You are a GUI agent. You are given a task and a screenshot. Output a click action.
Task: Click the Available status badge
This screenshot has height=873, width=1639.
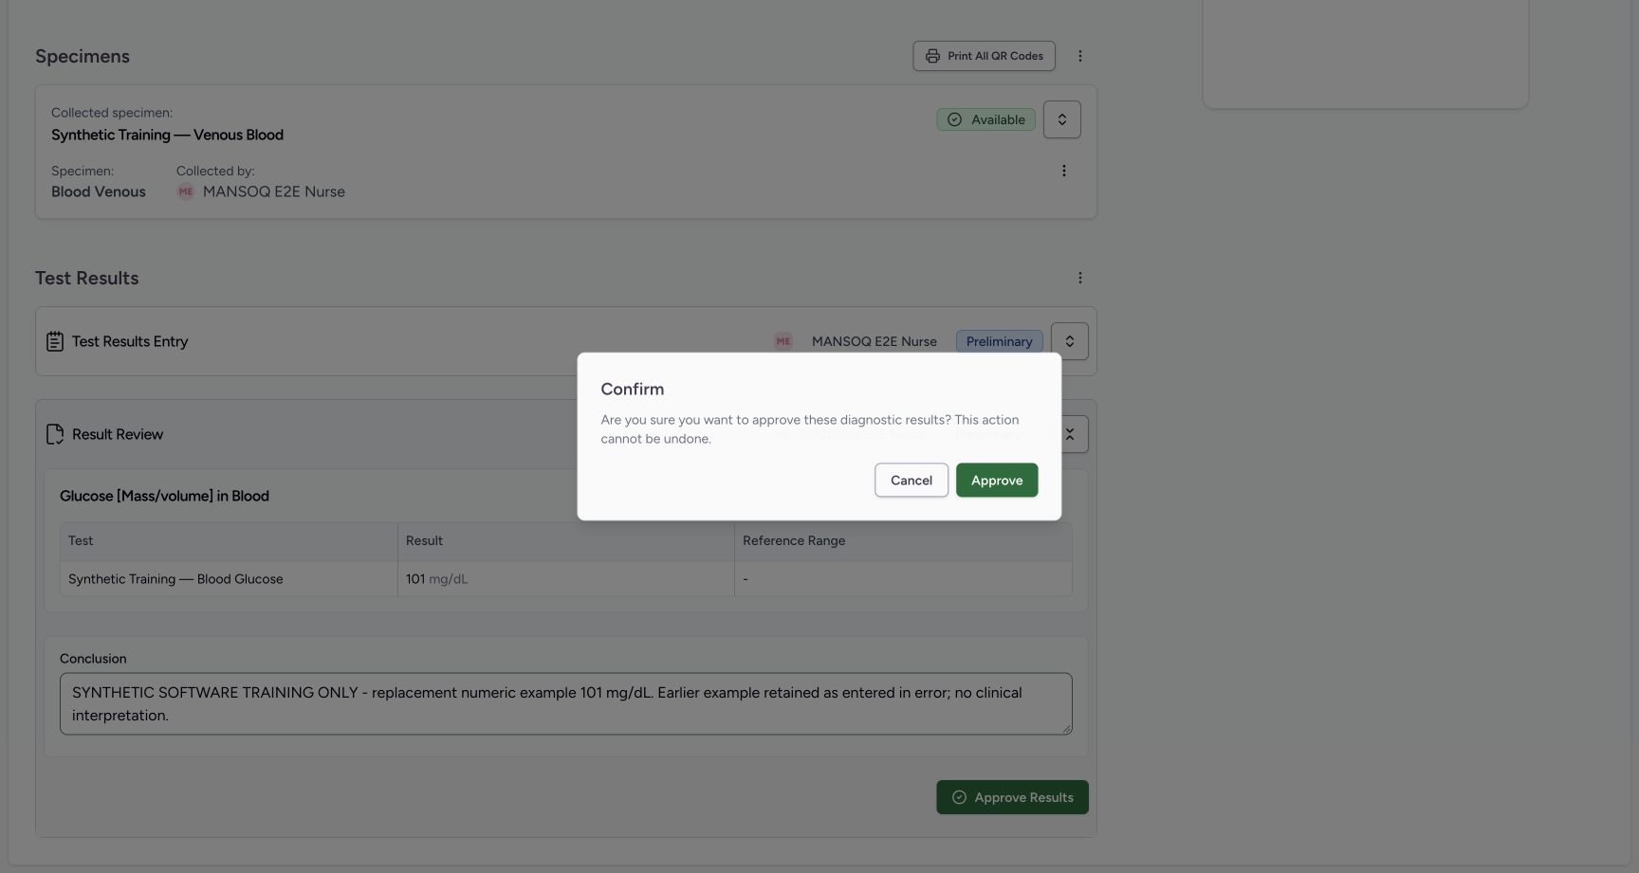[985, 119]
